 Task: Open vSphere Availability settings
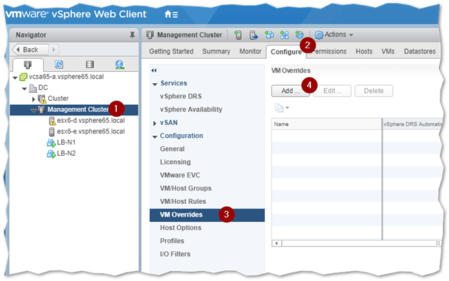tap(191, 109)
